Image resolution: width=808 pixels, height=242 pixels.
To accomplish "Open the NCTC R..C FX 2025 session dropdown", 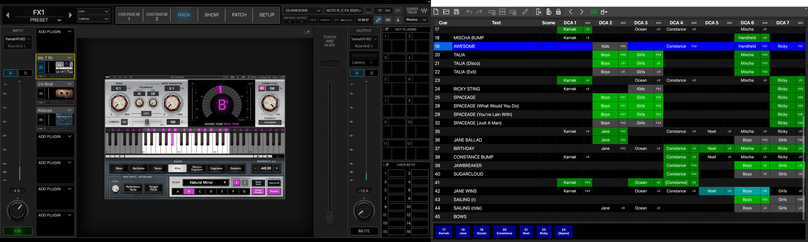I will click(x=344, y=11).
